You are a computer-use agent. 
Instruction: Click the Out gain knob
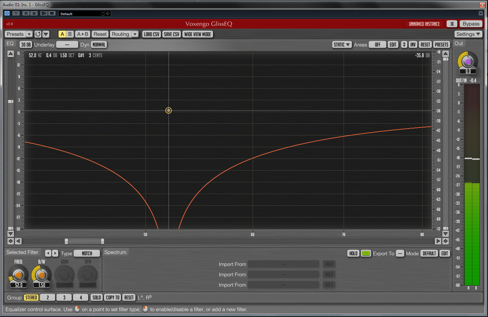pyautogui.click(x=468, y=61)
